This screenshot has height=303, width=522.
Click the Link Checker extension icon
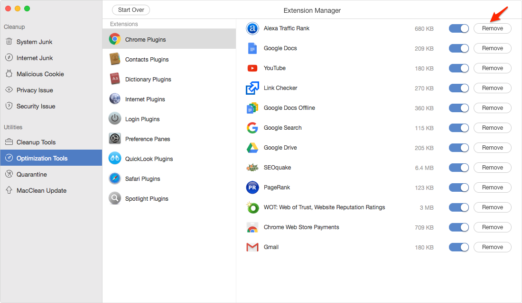[x=252, y=88]
